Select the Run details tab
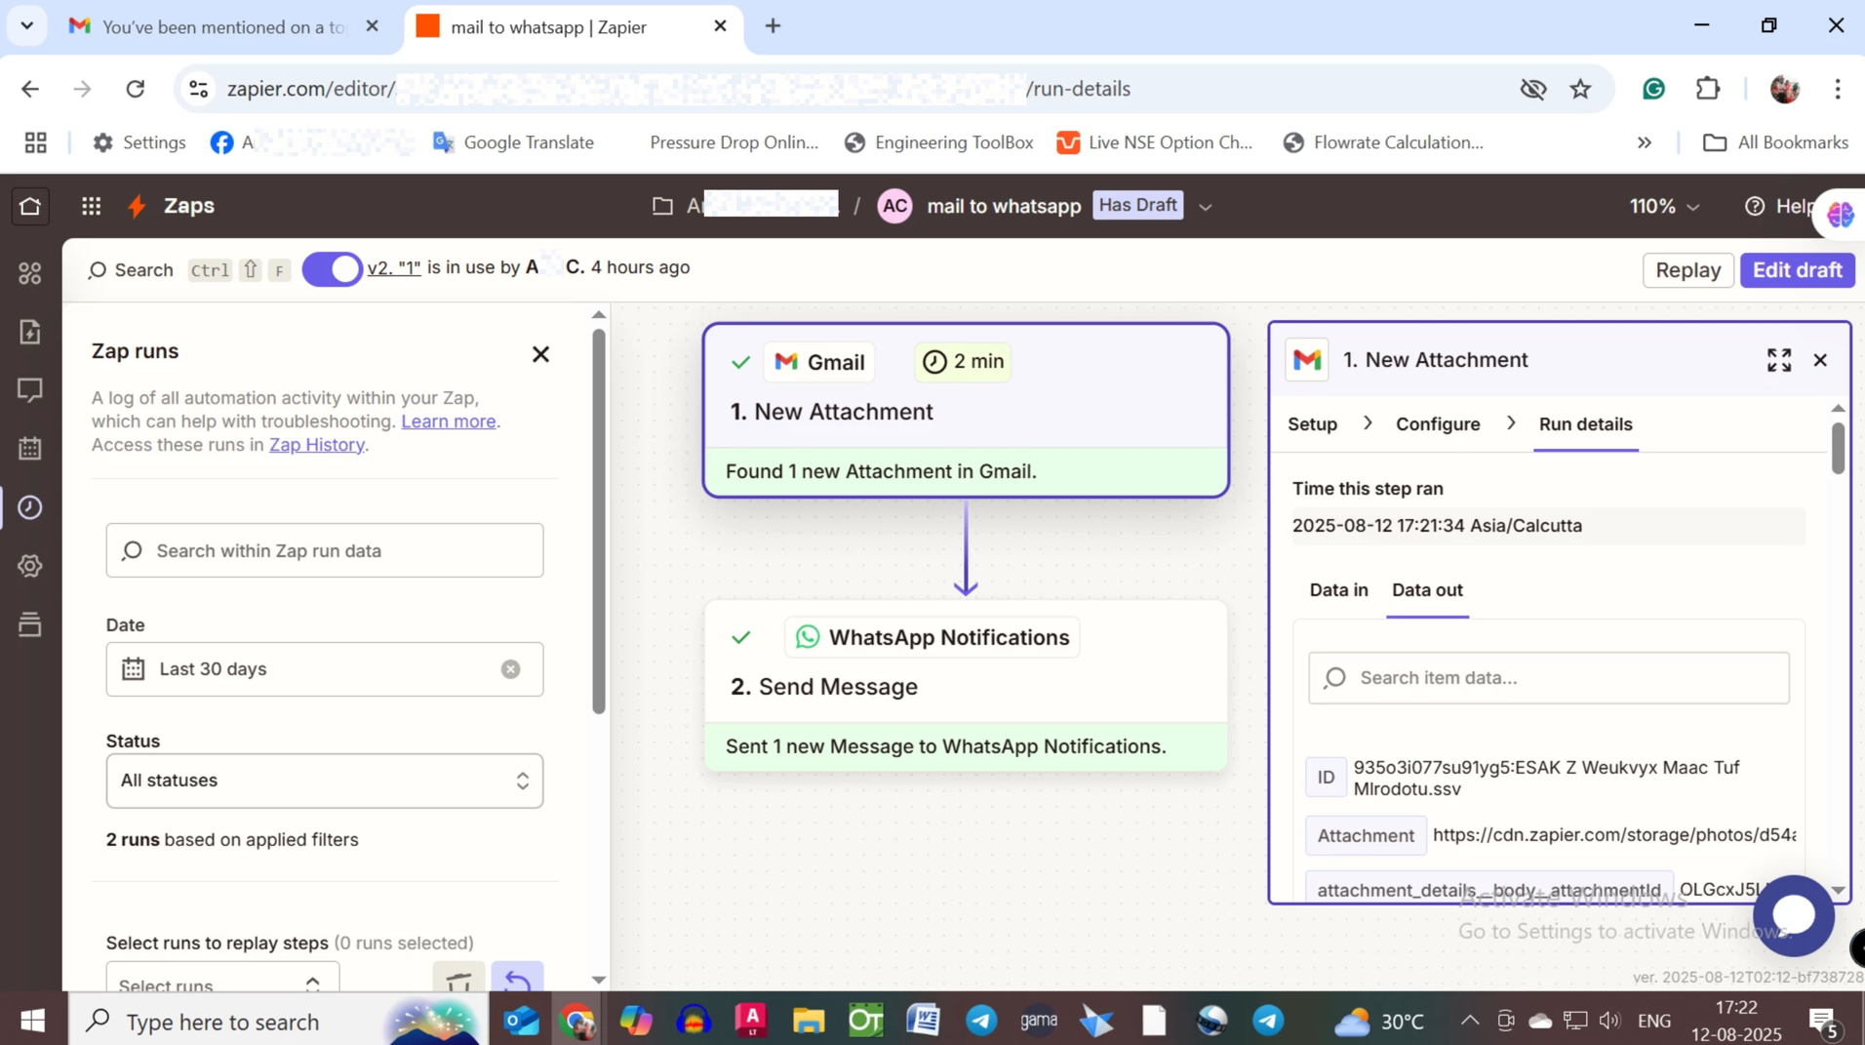The width and height of the screenshot is (1865, 1045). [1585, 424]
